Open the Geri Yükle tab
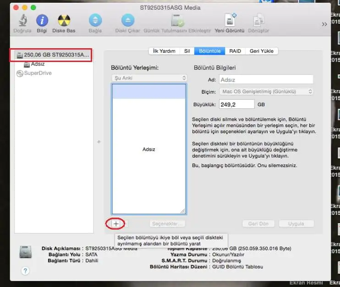340x287 pixels. point(261,51)
